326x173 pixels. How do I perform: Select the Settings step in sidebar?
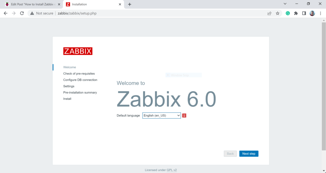click(x=69, y=86)
